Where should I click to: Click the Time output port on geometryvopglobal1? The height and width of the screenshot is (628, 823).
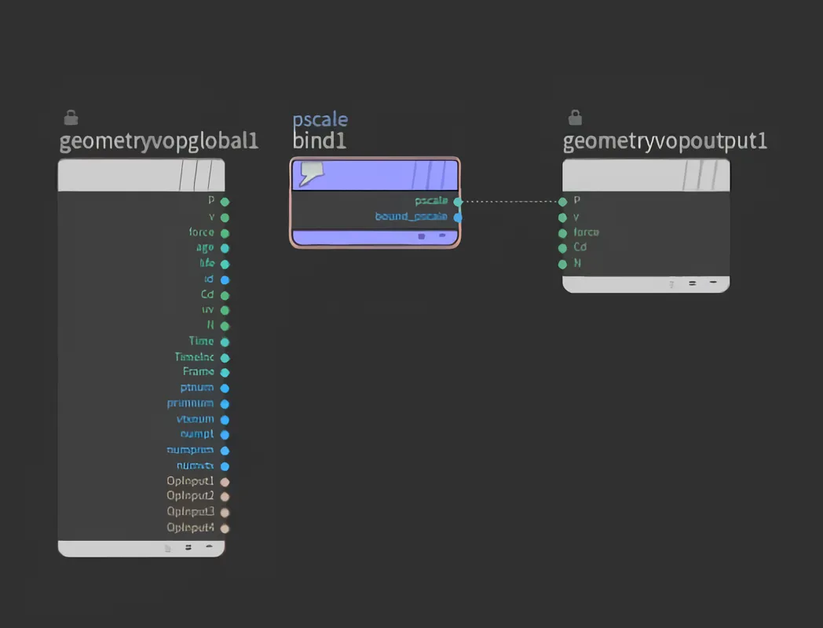pos(225,342)
